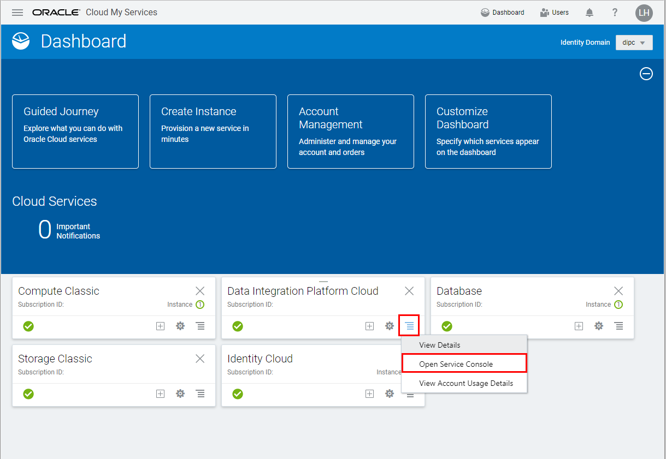The height and width of the screenshot is (459, 666).
Task: Open Compute Classic action menu icon
Action: pyautogui.click(x=201, y=326)
